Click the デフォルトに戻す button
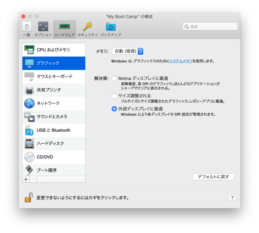This screenshot has height=233, width=259. (213, 177)
